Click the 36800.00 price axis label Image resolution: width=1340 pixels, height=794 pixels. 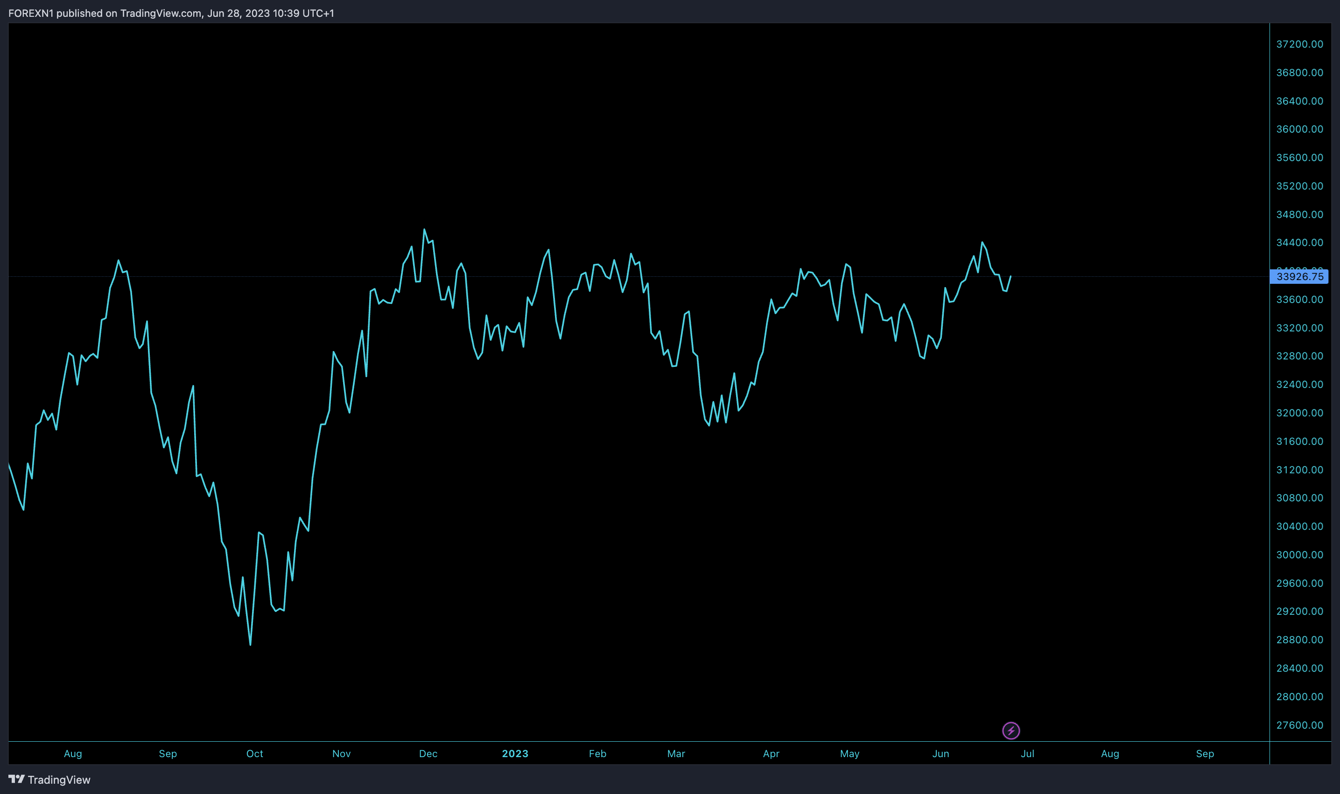(x=1299, y=73)
